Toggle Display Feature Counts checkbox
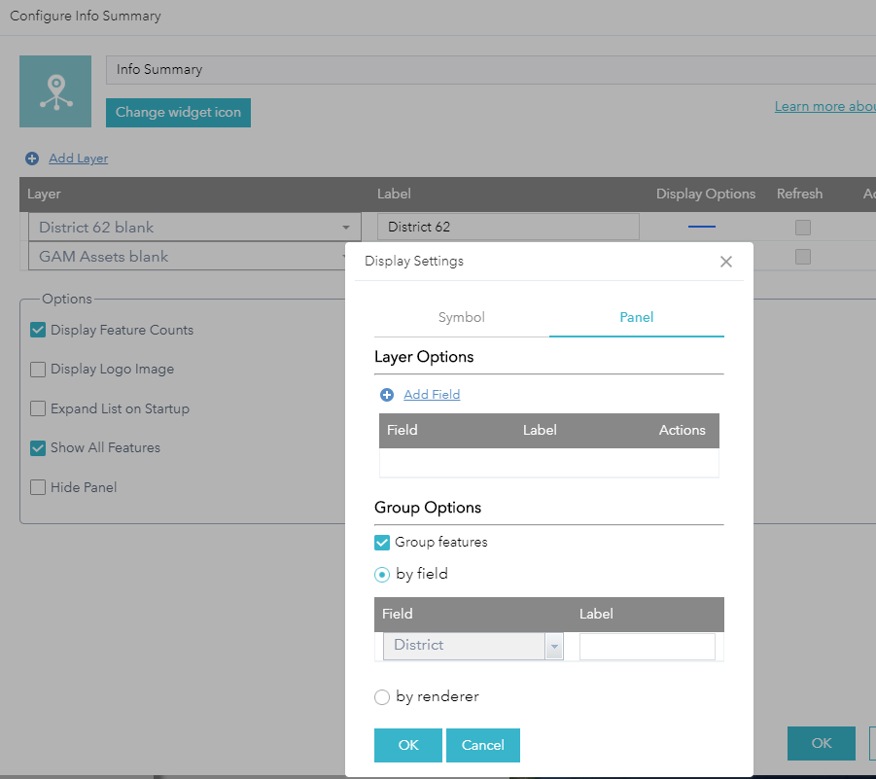The image size is (876, 779). (x=38, y=330)
